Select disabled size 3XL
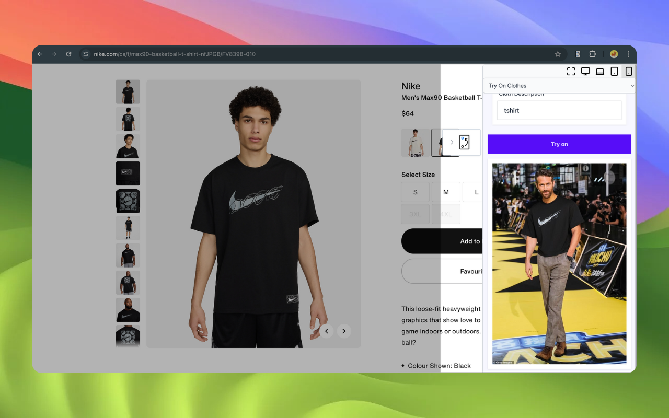The image size is (669, 418). (x=416, y=214)
